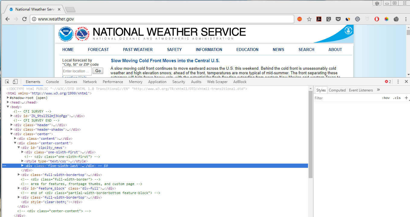This screenshot has height=217, width=410.
Task: Add new style rule with plus icon
Action: coord(406,98)
